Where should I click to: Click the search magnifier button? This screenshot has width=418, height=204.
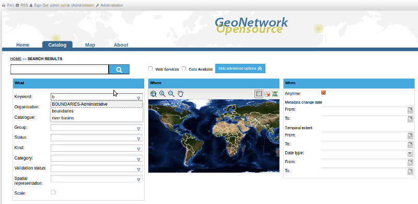pyautogui.click(x=119, y=70)
